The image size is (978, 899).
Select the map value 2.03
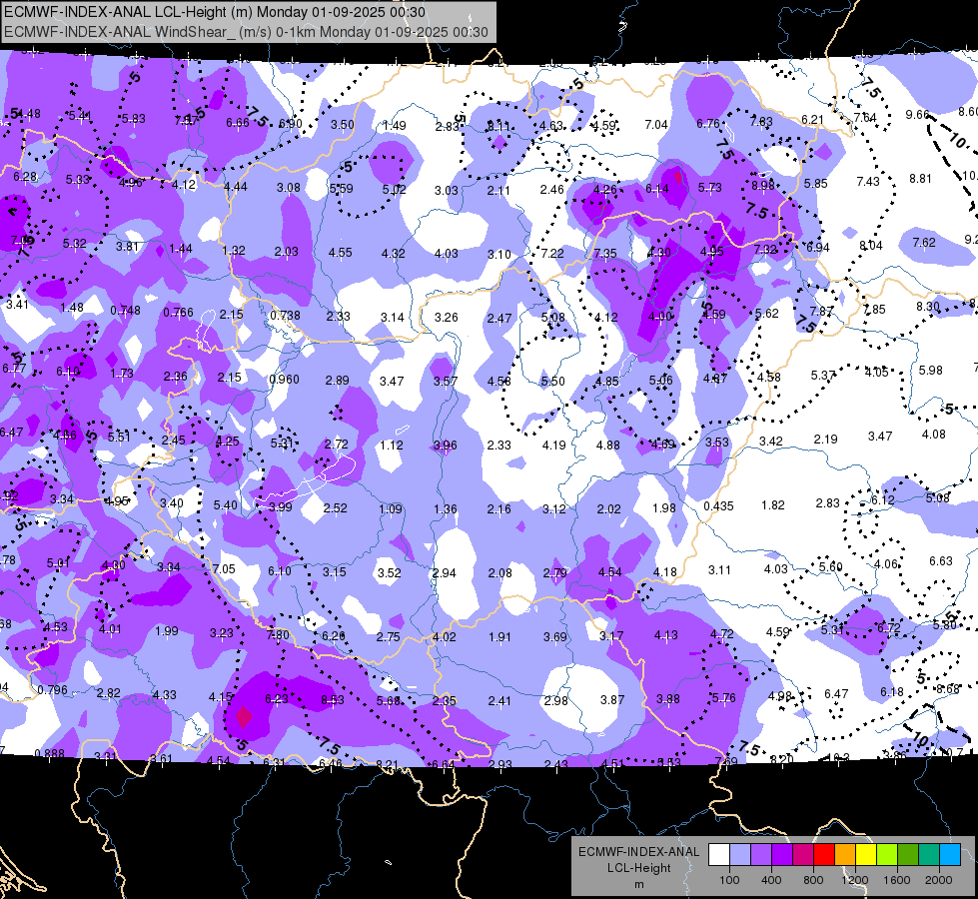[x=287, y=252]
